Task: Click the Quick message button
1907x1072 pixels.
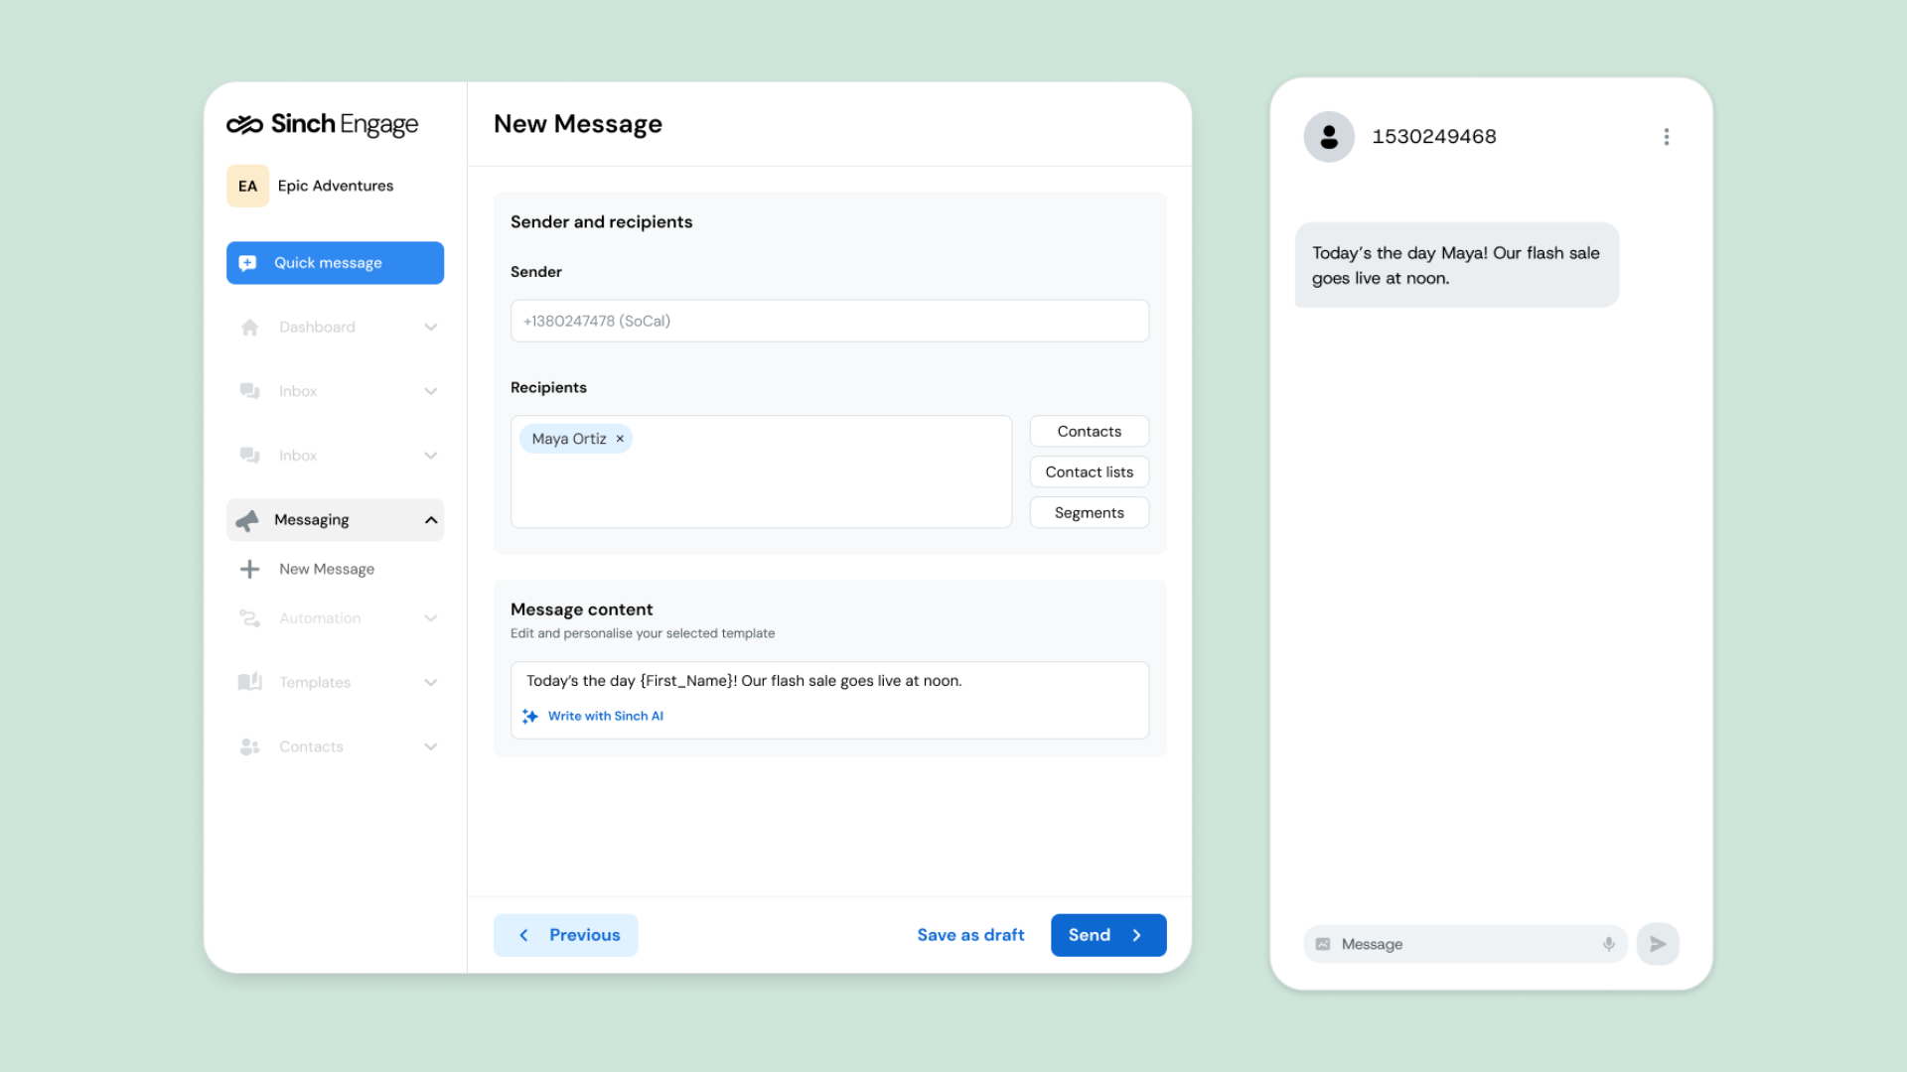Action: click(335, 263)
